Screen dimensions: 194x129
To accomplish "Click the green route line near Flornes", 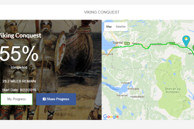I will pos(157,44).
